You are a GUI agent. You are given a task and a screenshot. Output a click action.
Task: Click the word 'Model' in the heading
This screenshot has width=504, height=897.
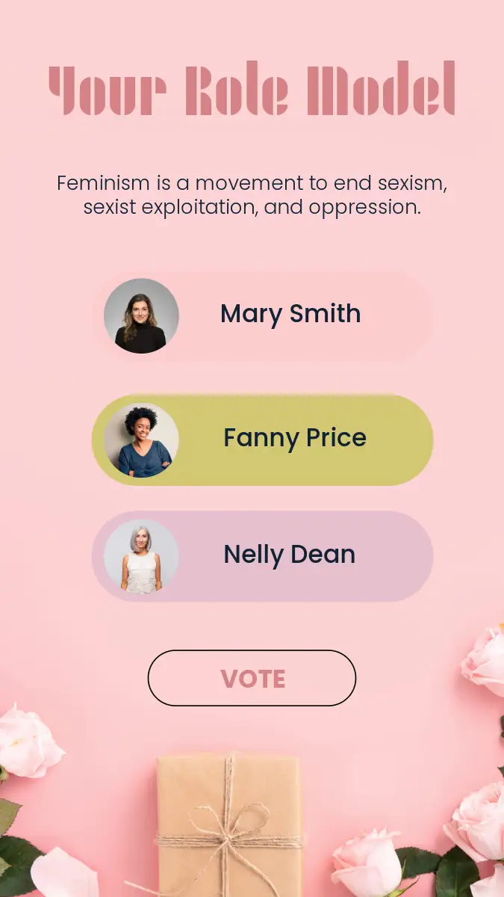pos(381,90)
